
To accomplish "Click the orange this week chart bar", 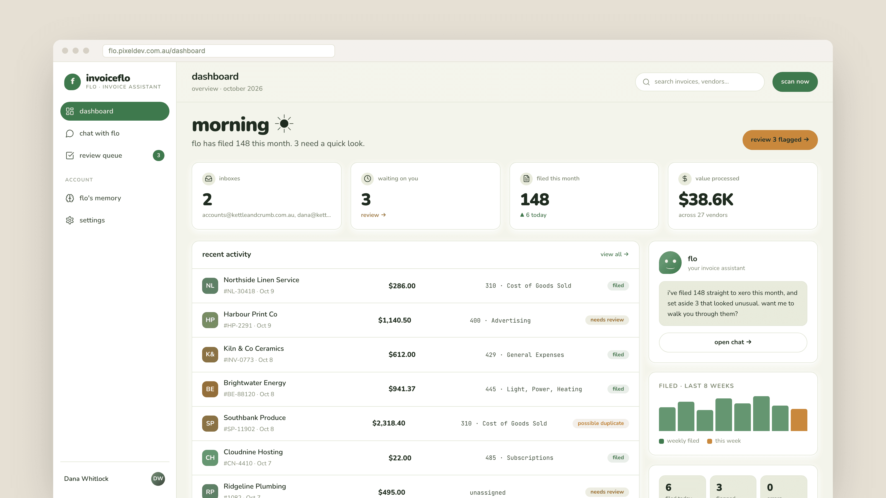I will (799, 420).
